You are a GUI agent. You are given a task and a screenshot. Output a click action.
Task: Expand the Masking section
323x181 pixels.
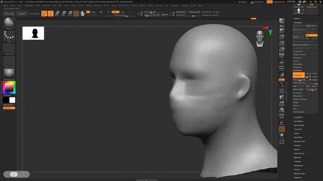pyautogui.click(x=297, y=157)
